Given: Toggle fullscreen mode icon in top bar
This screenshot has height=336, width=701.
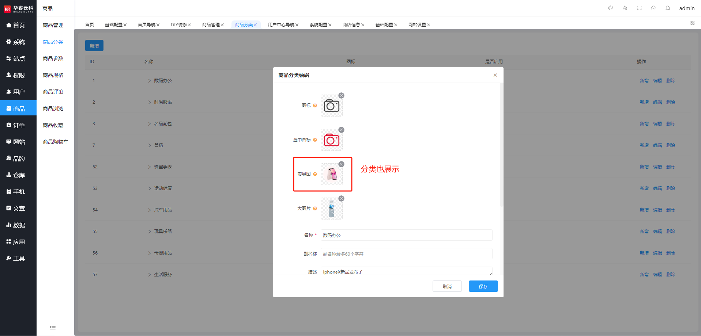Looking at the screenshot, I should 639,8.
